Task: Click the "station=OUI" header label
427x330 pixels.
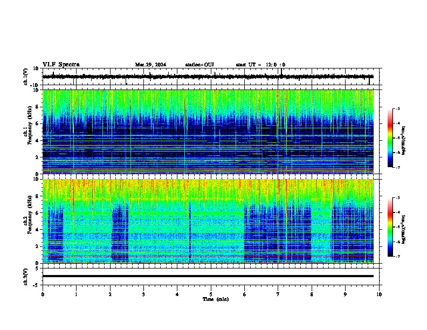Action: point(199,65)
